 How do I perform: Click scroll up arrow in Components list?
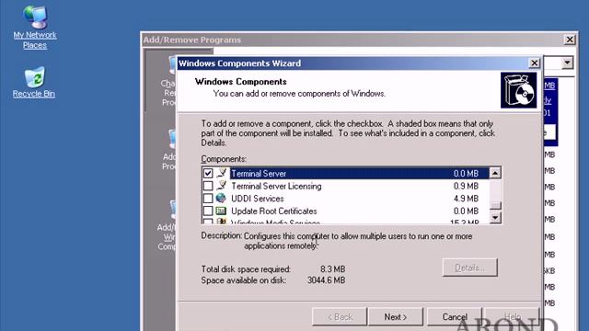(495, 173)
